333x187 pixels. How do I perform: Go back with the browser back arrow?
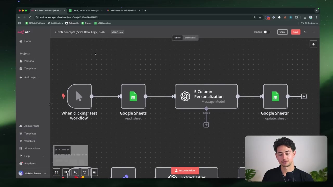[19, 17]
